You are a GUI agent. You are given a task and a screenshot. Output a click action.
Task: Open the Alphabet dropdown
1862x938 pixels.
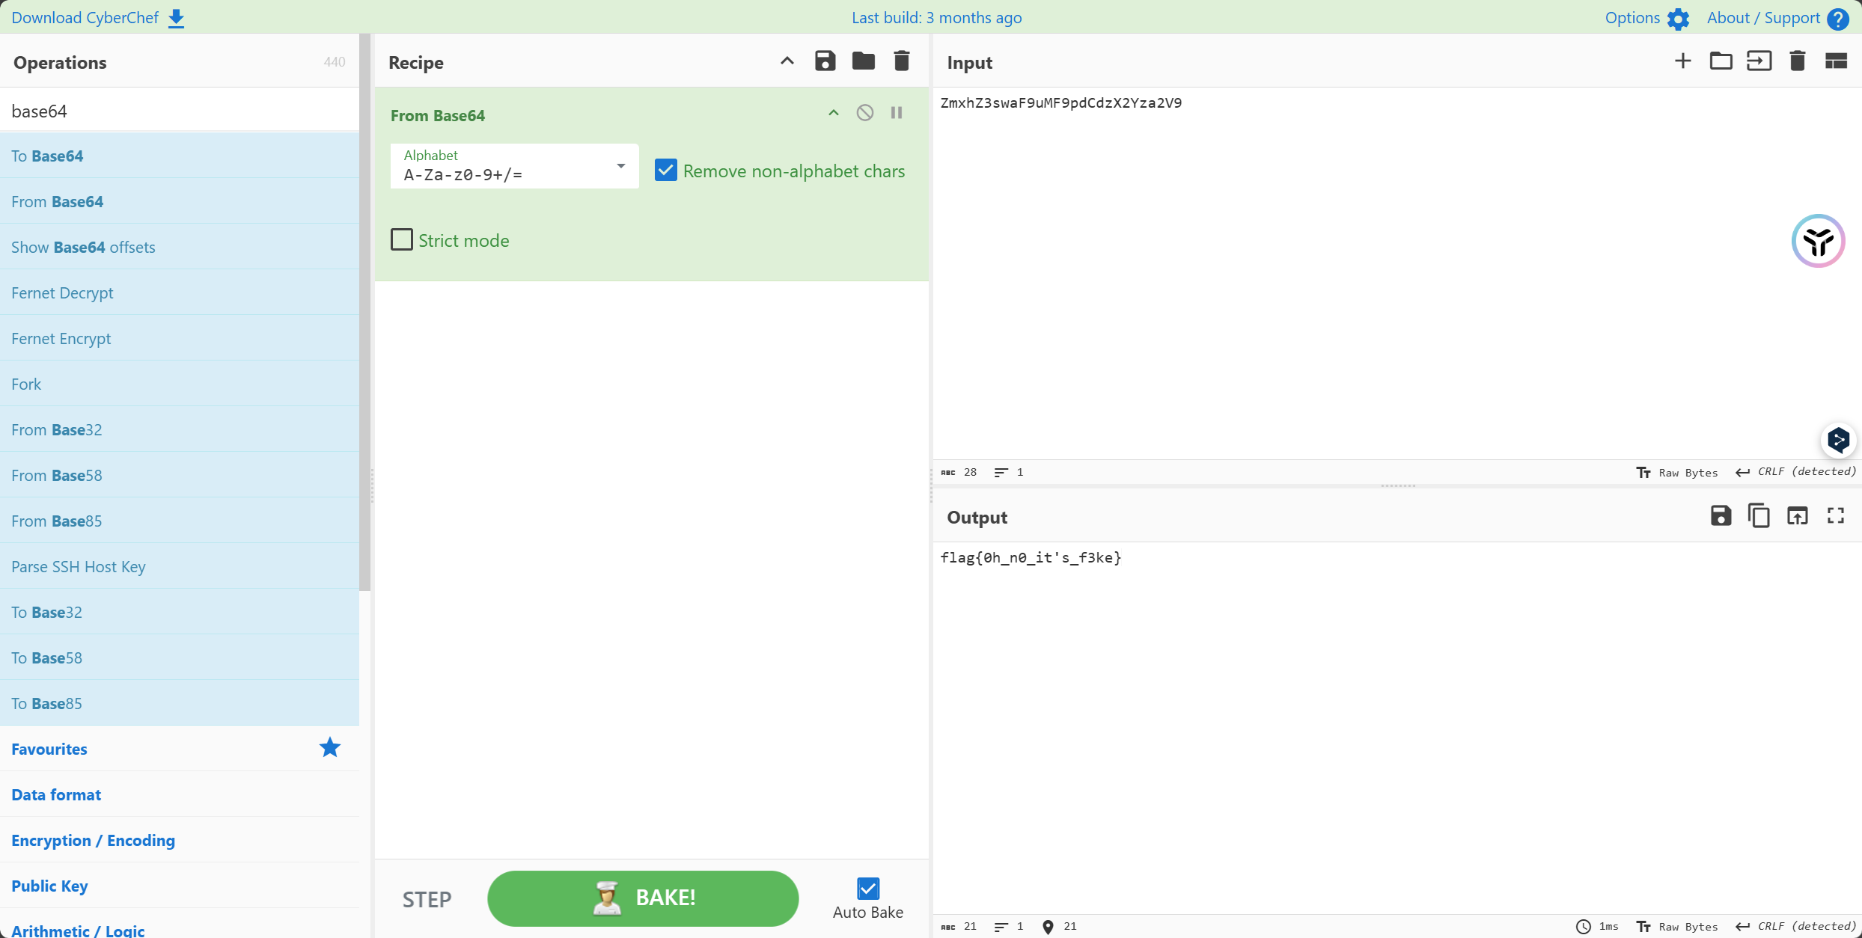pyautogui.click(x=620, y=166)
